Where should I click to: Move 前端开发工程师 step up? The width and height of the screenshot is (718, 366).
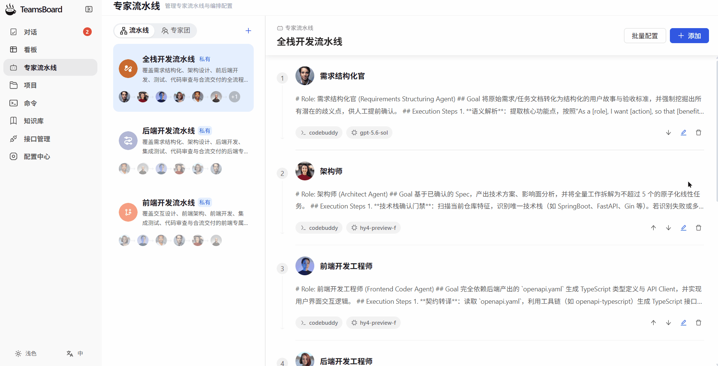coord(653,322)
